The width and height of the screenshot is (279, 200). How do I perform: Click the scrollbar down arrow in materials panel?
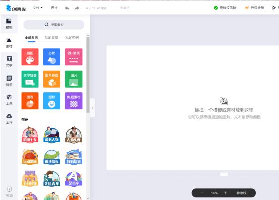(88, 199)
